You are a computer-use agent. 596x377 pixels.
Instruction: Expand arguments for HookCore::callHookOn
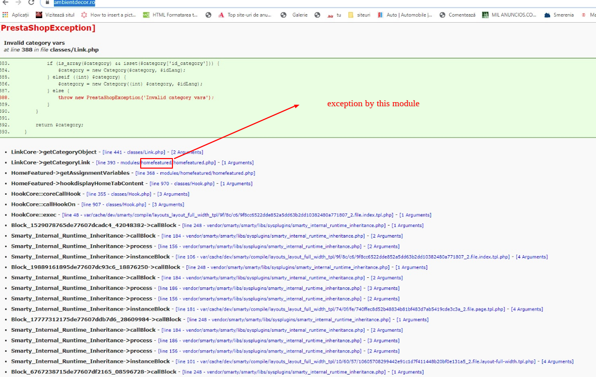[168, 204]
